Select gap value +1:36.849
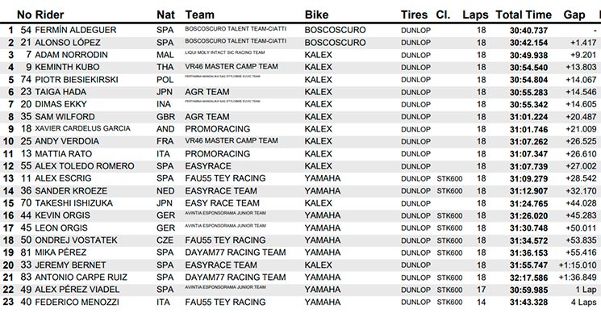 coord(578,278)
